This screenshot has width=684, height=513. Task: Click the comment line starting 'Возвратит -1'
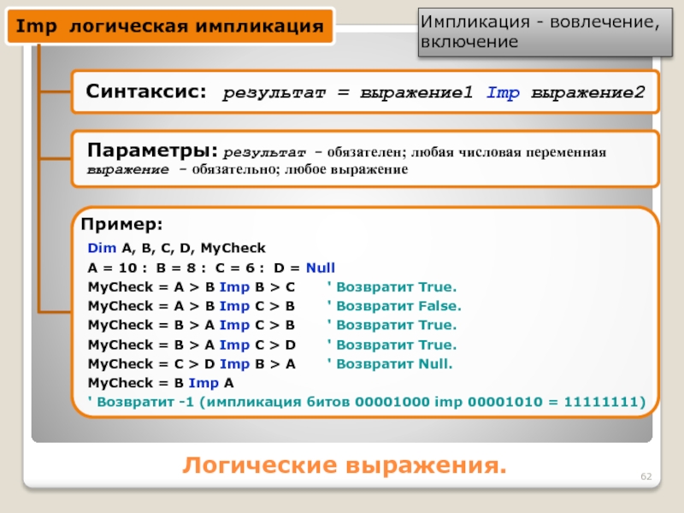(x=366, y=401)
